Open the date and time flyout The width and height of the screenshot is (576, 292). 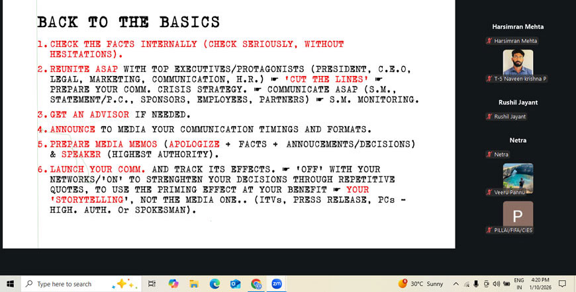coord(540,283)
